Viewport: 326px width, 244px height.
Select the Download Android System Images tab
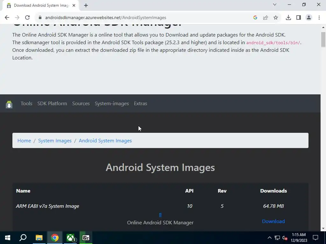point(41,6)
